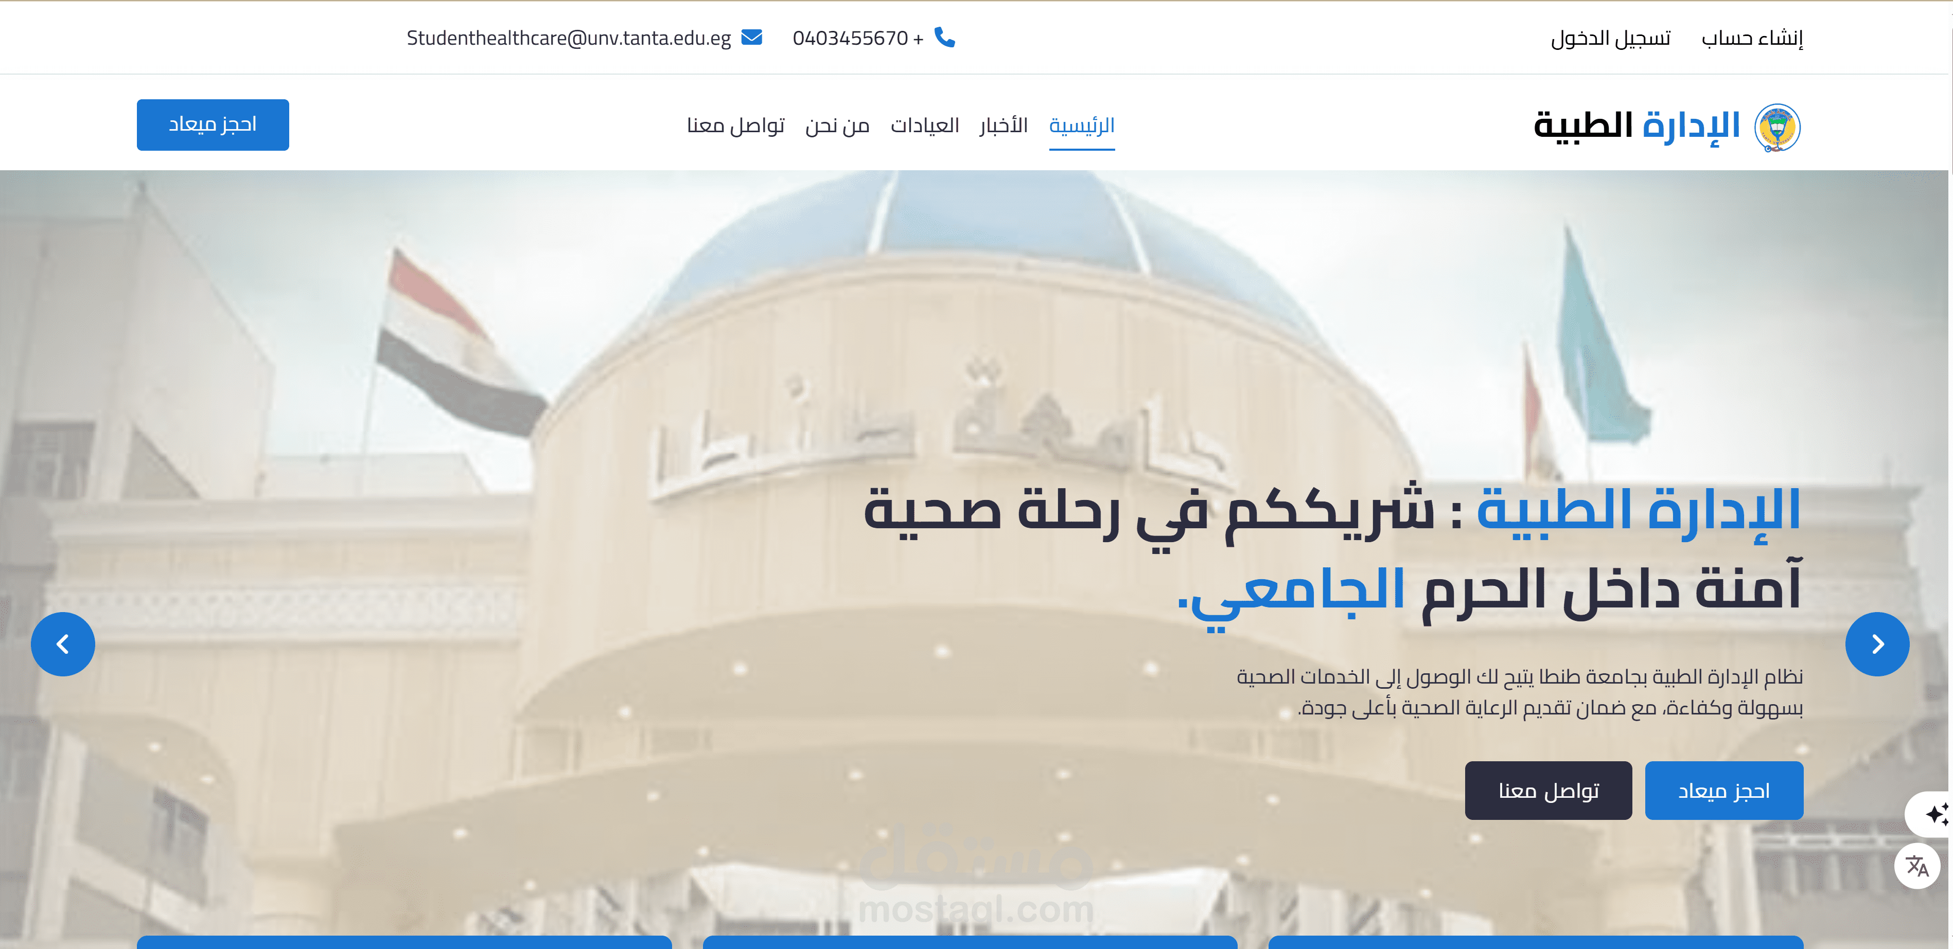Click the احجز ميعاد header button
The width and height of the screenshot is (1953, 949).
click(x=212, y=124)
